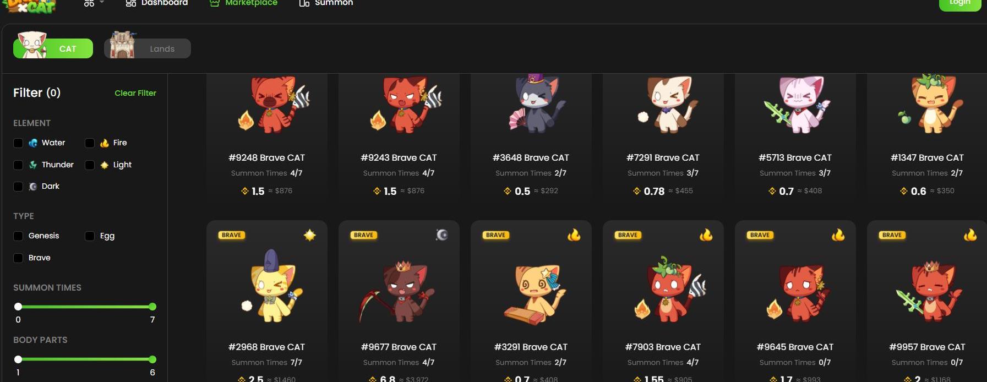Image resolution: width=987 pixels, height=382 pixels.
Task: Open the Marketplace menu item
Action: click(x=243, y=3)
